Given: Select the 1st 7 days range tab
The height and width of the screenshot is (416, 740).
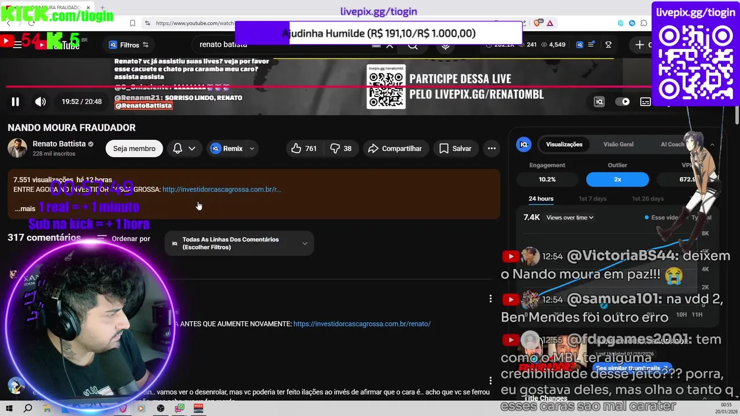Looking at the screenshot, I should coord(593,199).
